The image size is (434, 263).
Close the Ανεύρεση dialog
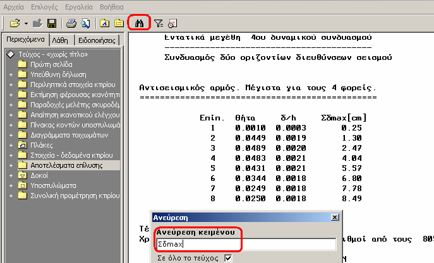point(335,218)
